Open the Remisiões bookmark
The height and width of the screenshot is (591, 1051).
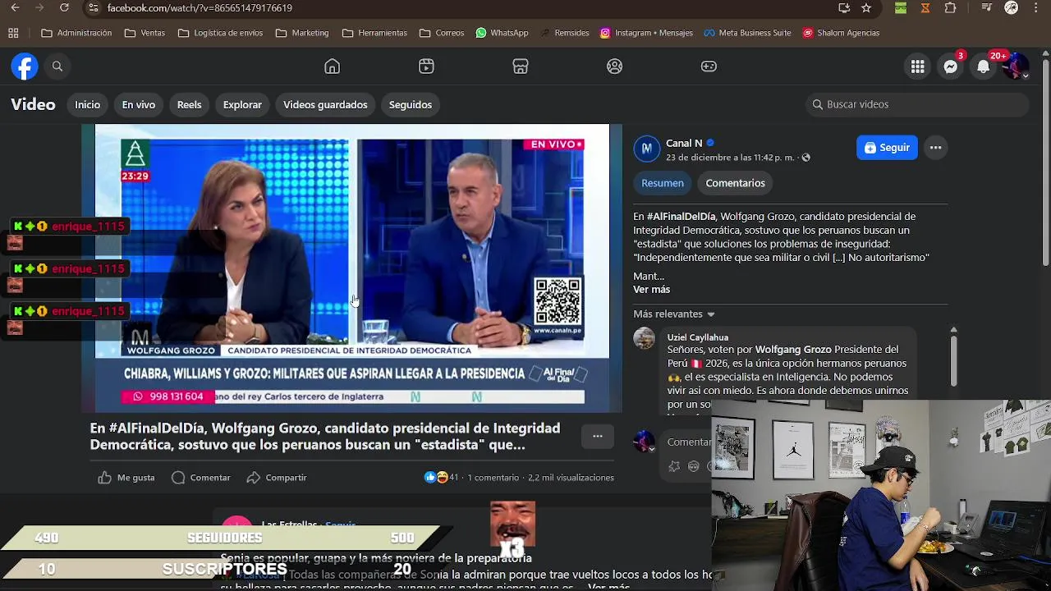[x=564, y=33]
